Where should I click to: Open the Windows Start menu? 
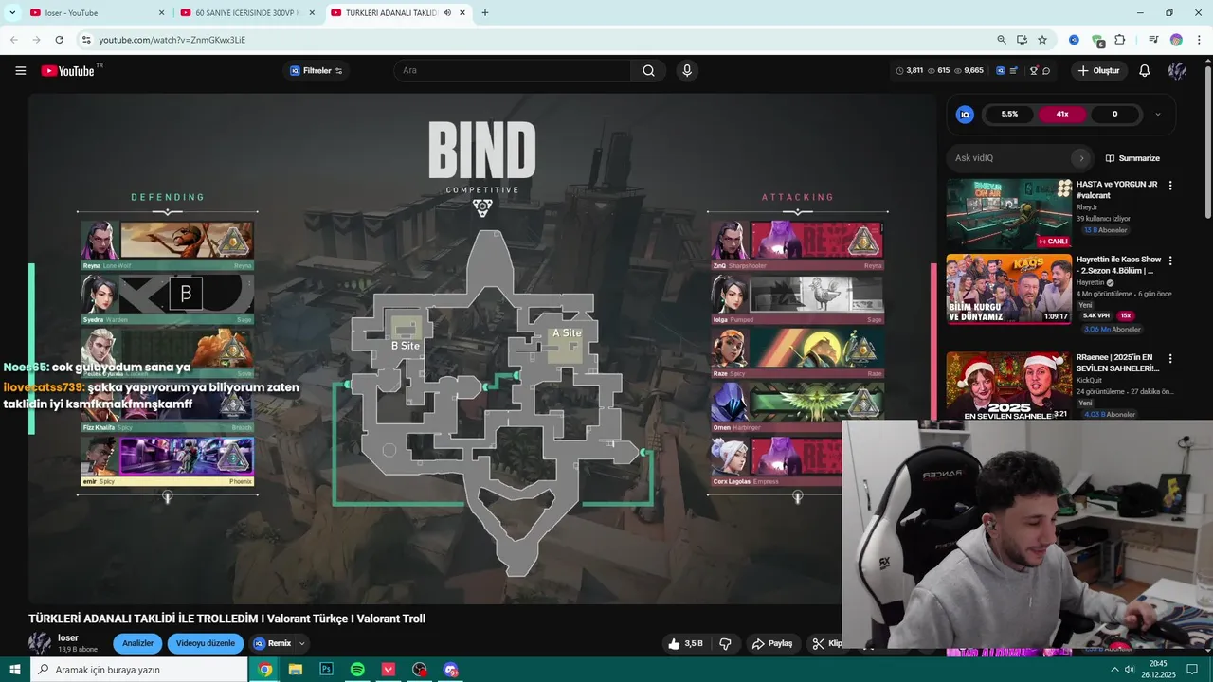(15, 670)
